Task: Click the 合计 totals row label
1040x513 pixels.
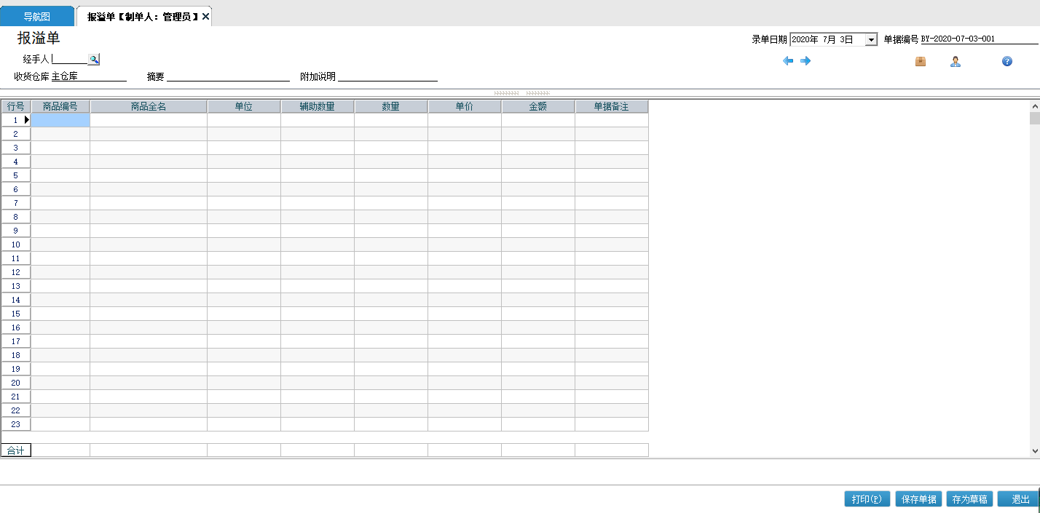Action: [16, 450]
